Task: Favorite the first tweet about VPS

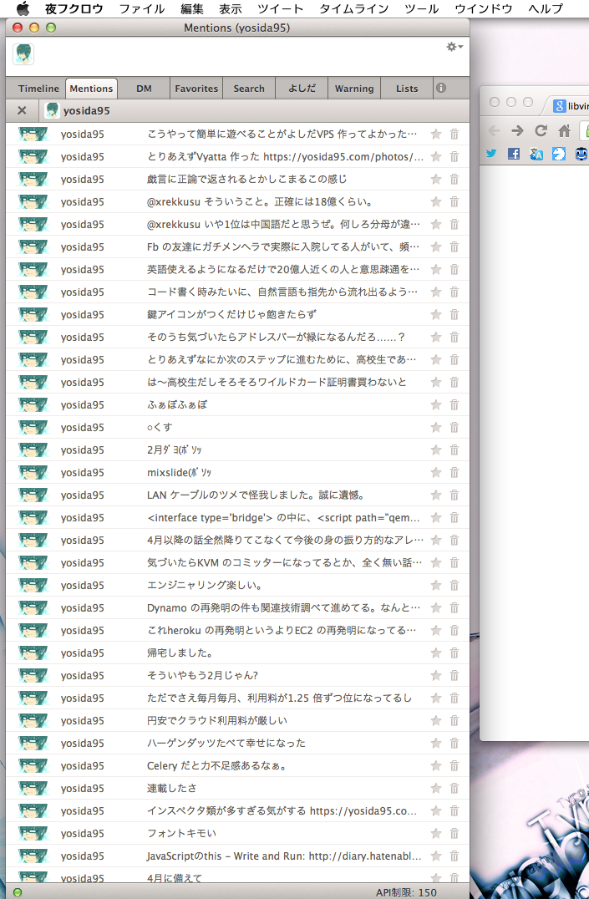Action: 435,134
